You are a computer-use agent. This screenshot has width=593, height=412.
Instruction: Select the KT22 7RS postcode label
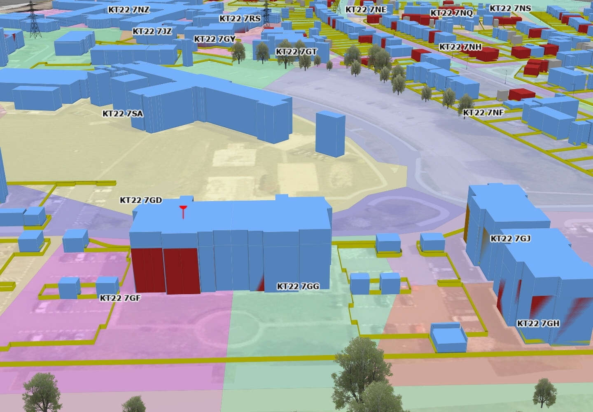coord(240,19)
